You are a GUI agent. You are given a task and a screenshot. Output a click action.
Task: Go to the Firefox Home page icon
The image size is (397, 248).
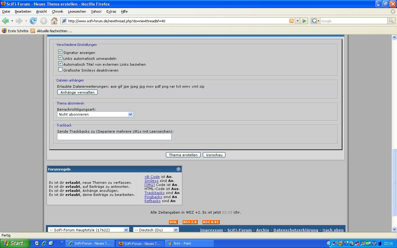click(x=54, y=21)
